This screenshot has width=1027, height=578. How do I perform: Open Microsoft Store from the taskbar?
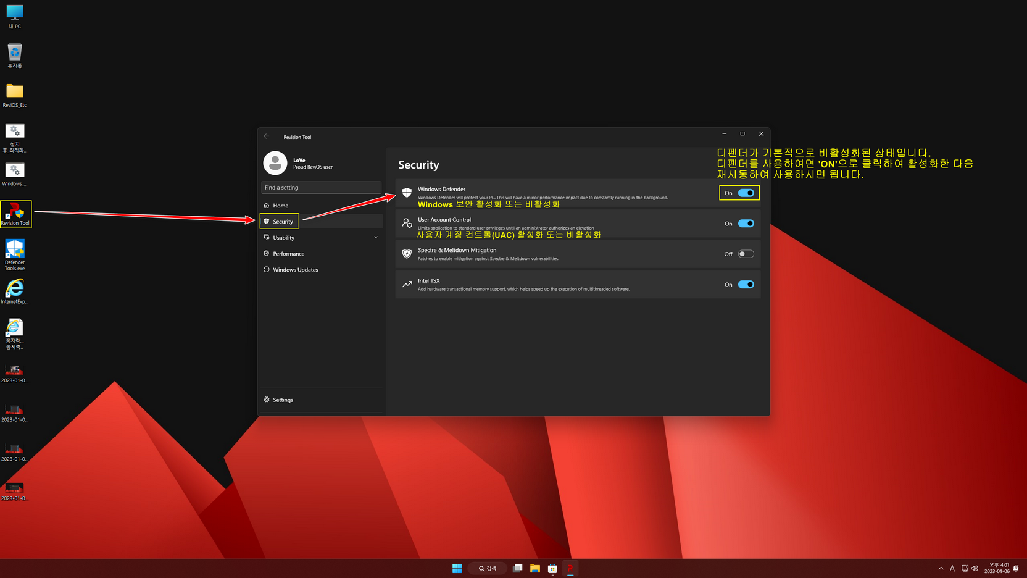coord(552,568)
